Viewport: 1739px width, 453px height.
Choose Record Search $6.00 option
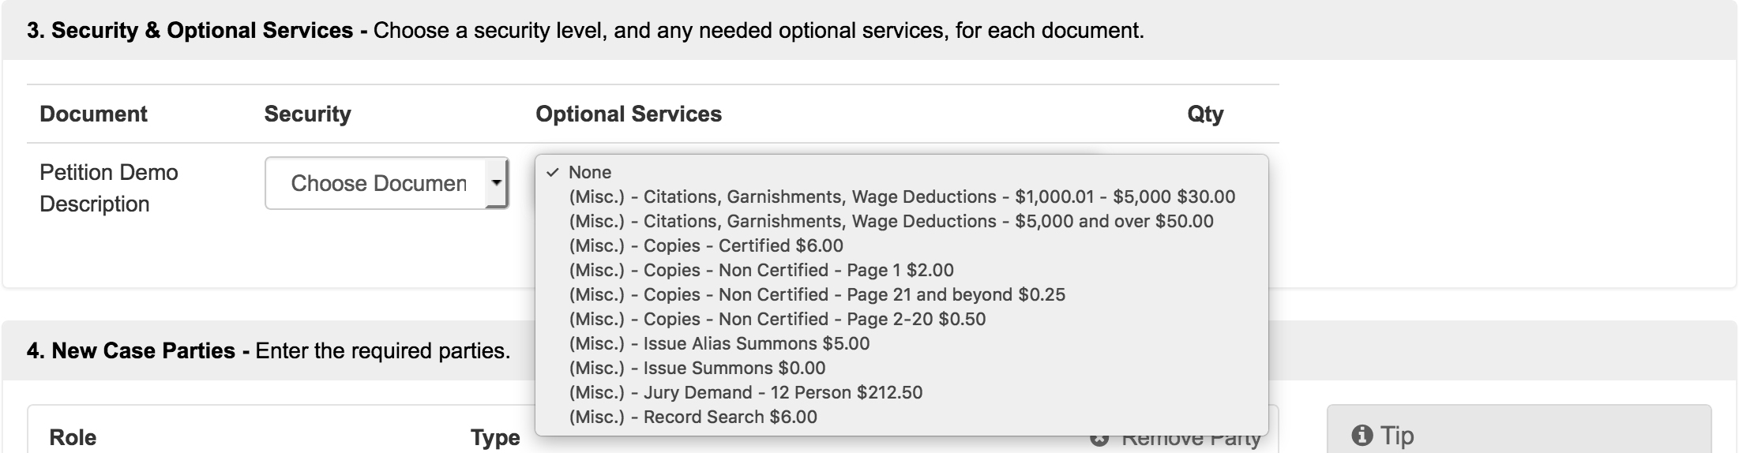tap(901, 417)
